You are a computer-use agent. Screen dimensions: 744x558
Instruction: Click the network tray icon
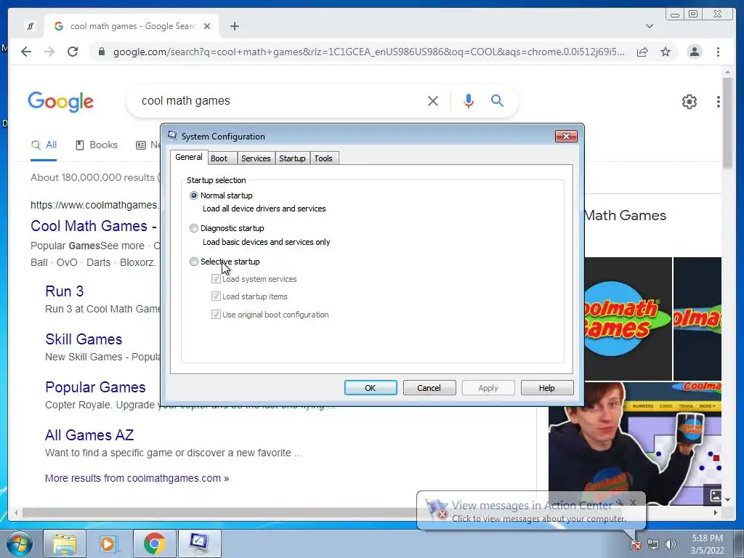point(653,544)
